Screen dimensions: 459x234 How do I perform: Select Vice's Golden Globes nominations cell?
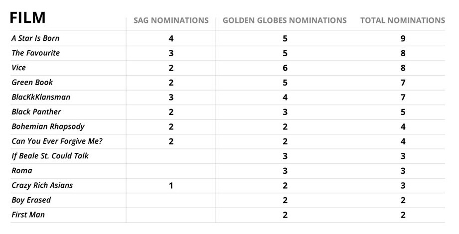[285, 68]
